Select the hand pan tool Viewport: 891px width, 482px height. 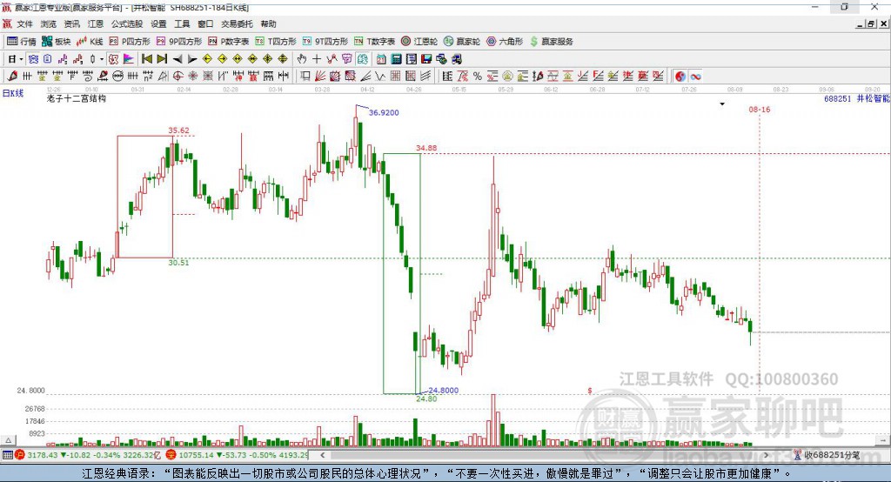pyautogui.click(x=301, y=59)
